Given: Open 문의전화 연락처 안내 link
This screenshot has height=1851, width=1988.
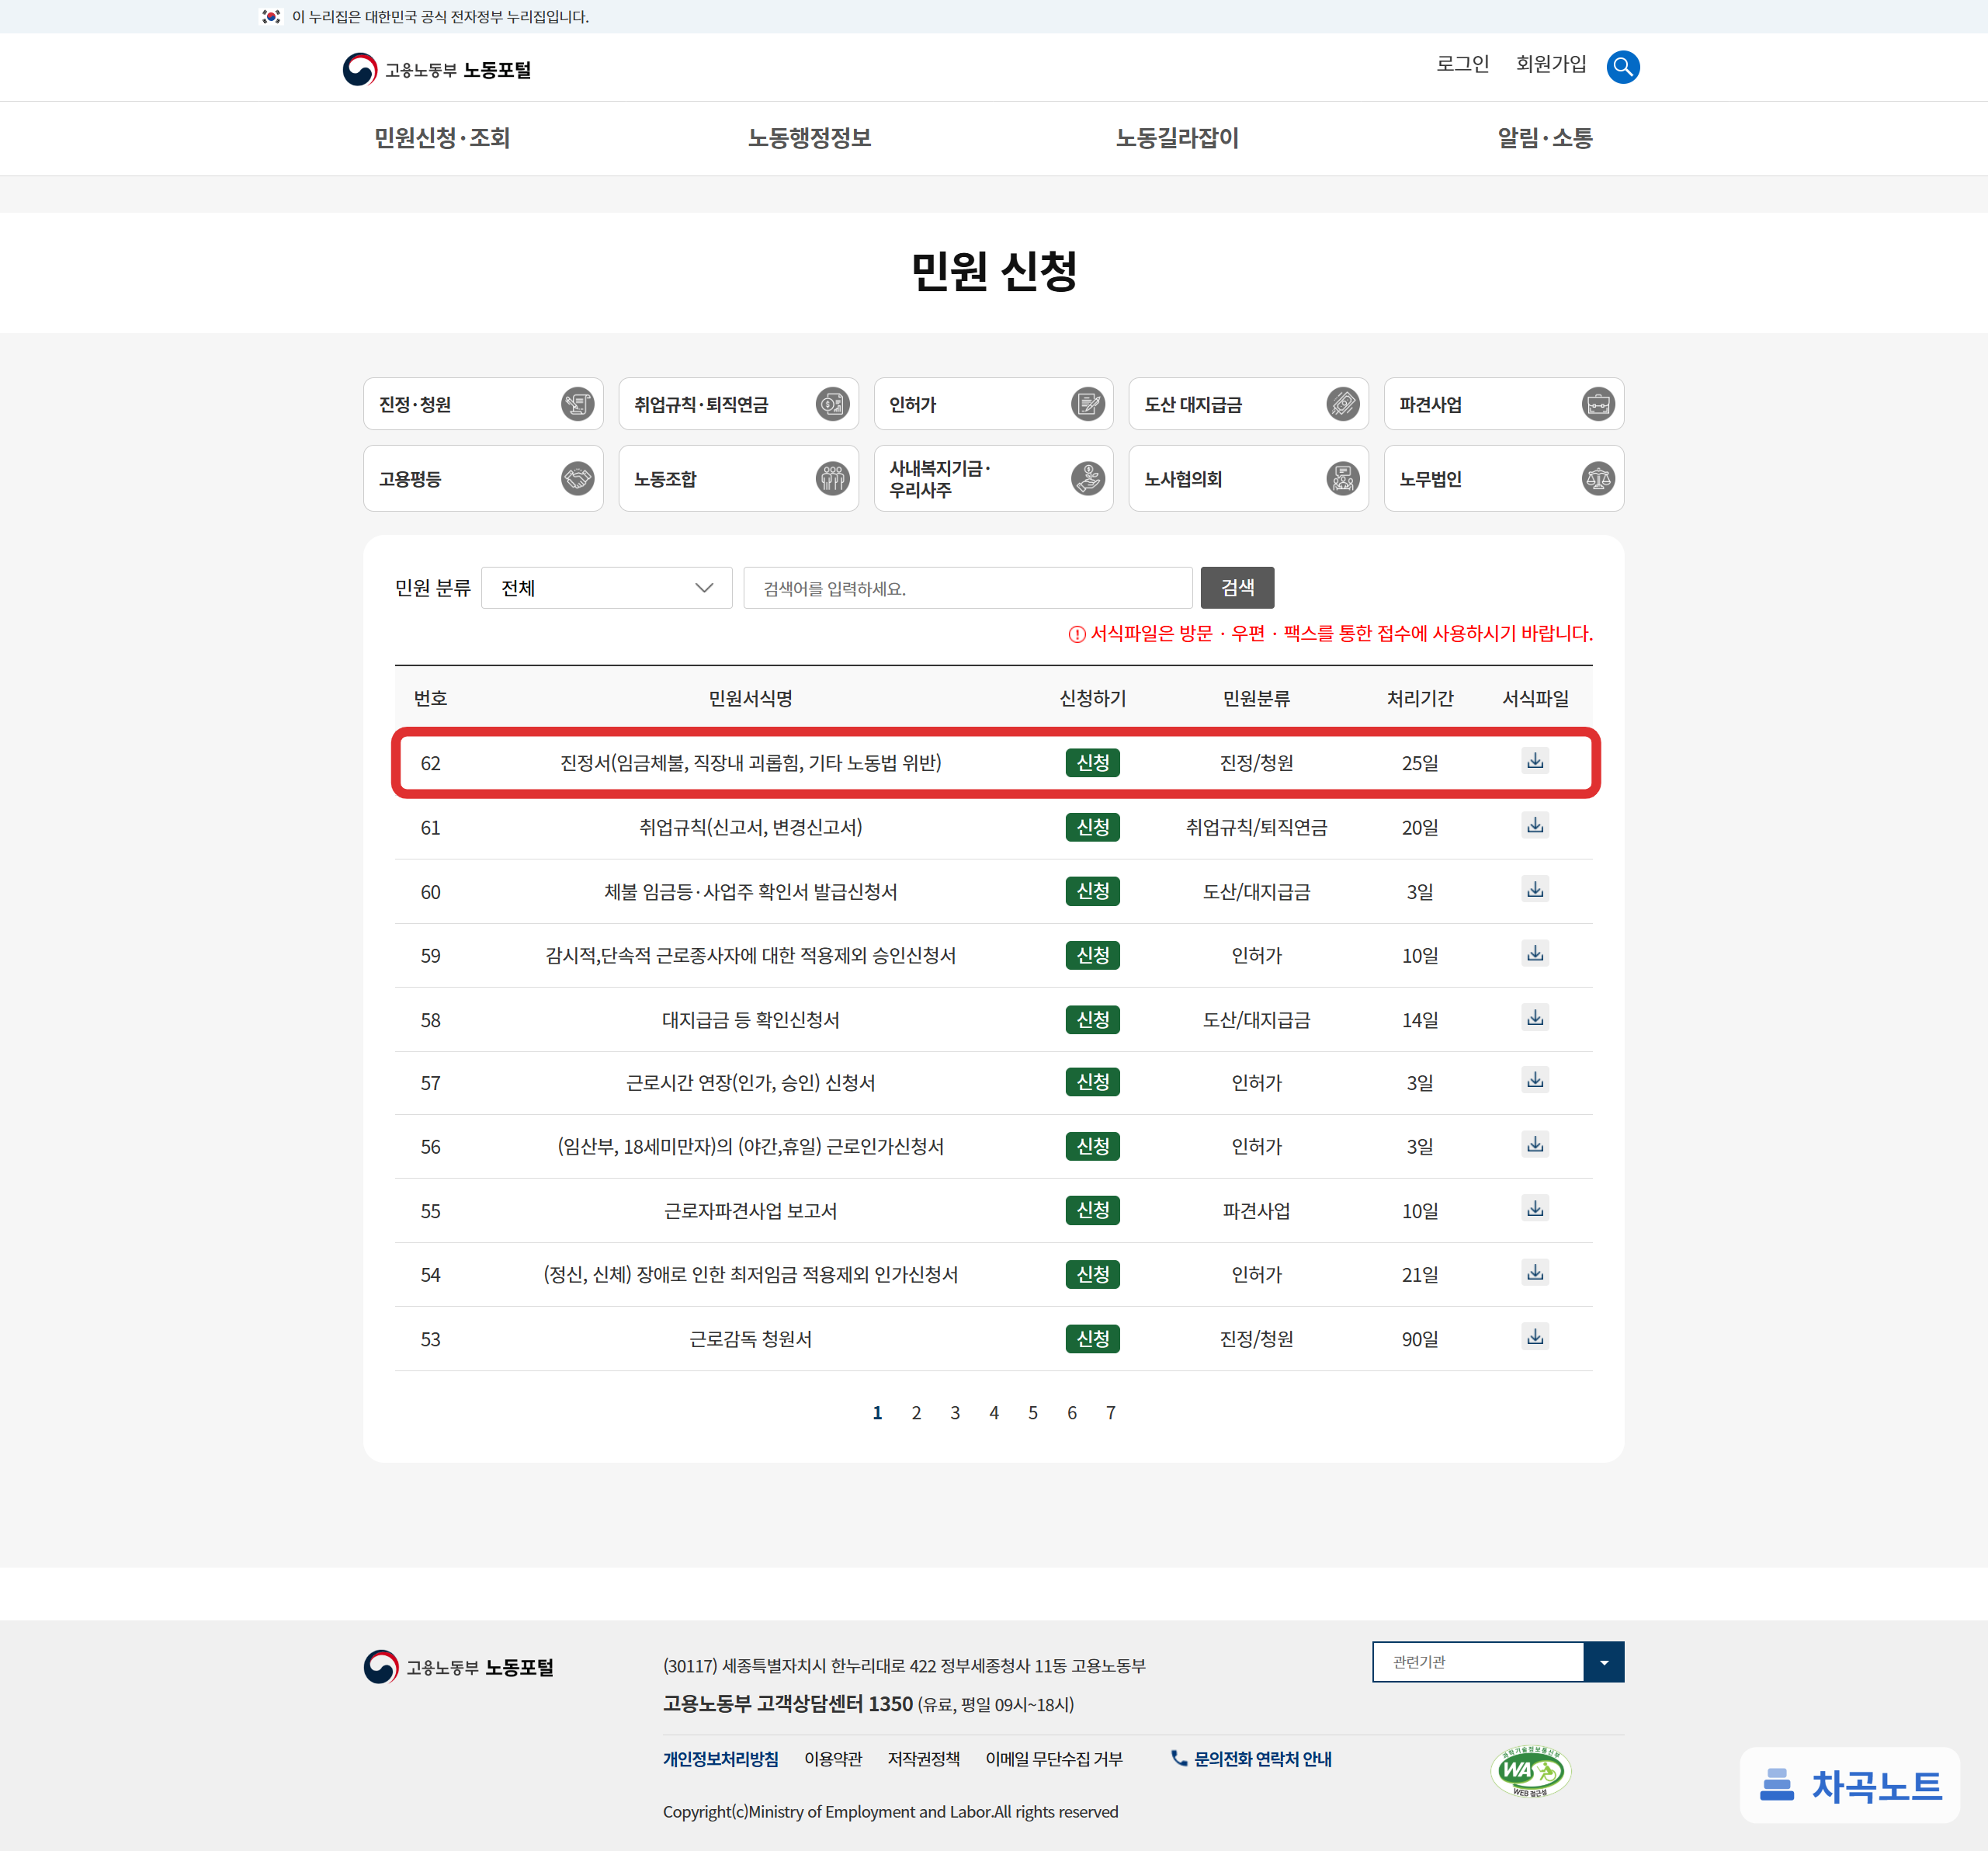Looking at the screenshot, I should click(1251, 1759).
